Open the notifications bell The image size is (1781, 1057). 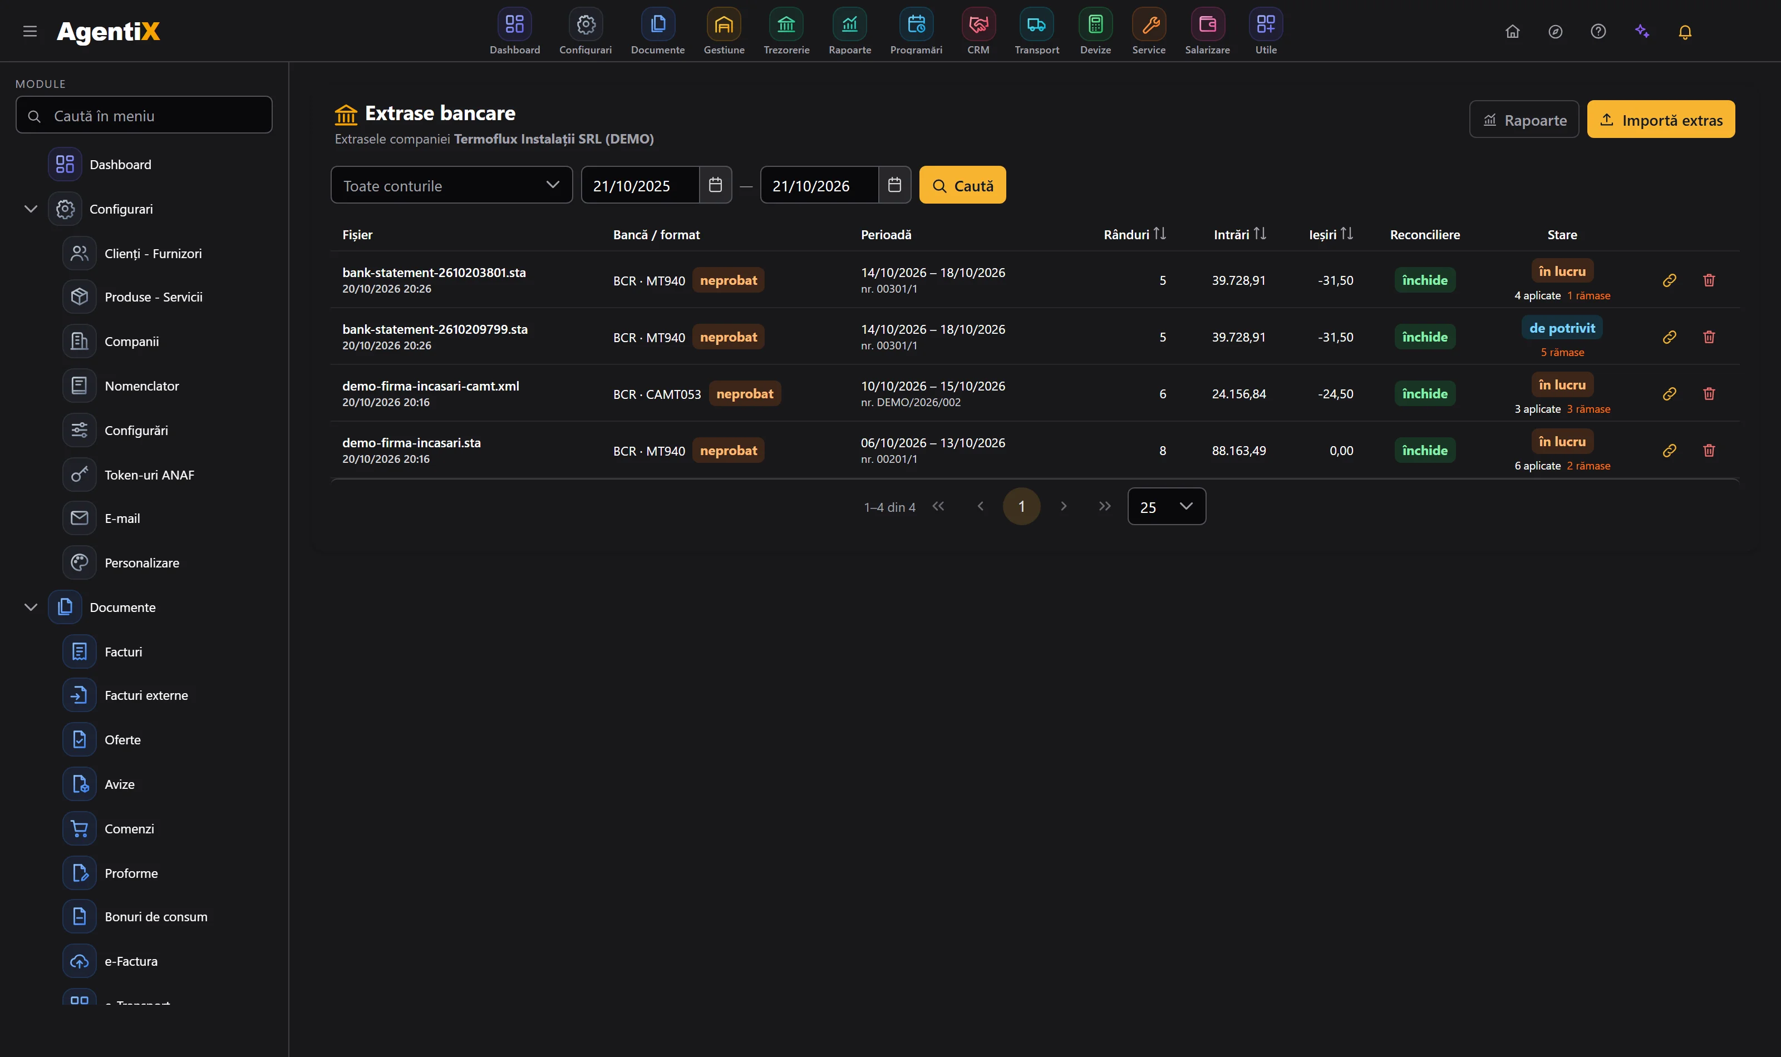click(x=1685, y=31)
